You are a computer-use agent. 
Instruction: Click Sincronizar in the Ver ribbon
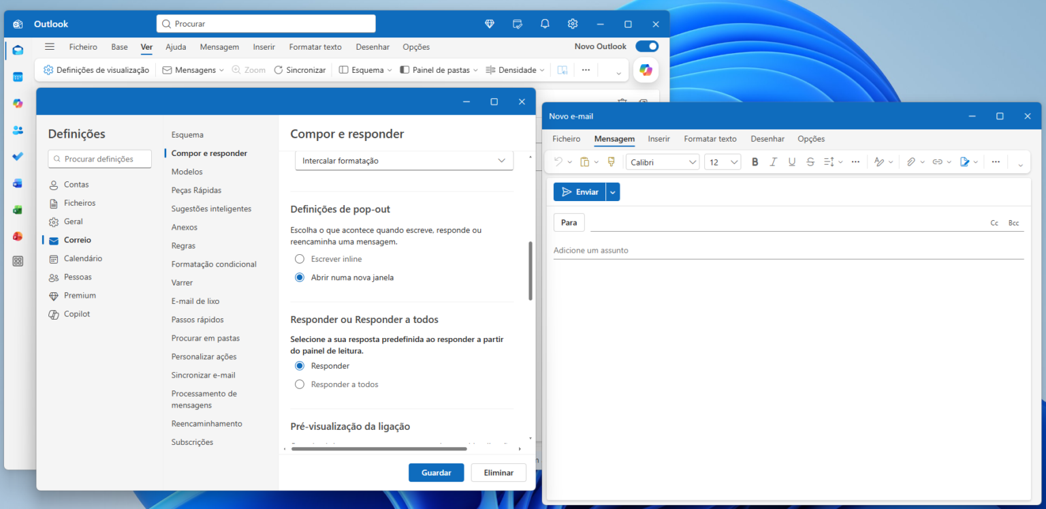coord(300,70)
